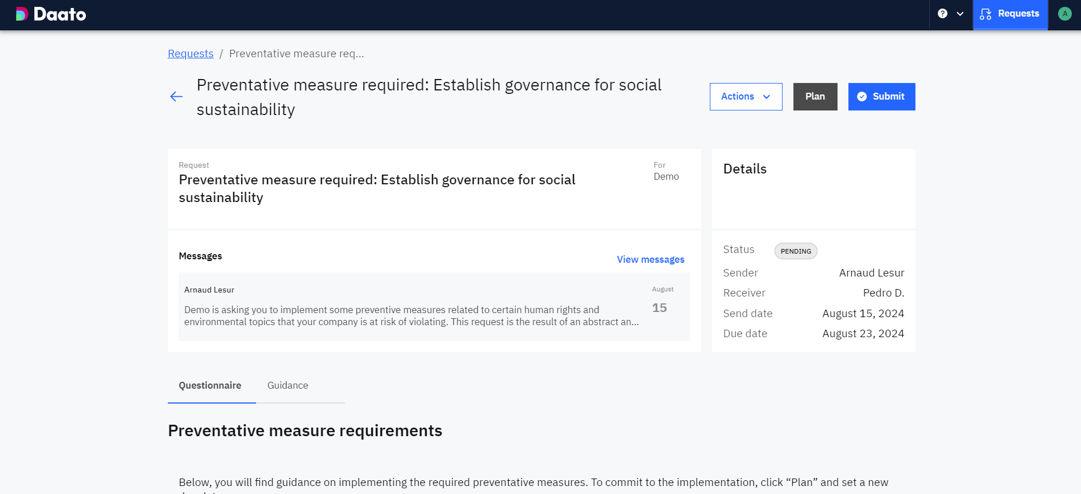Click the Daato wordmark text
1081x494 pixels.
[x=60, y=14]
